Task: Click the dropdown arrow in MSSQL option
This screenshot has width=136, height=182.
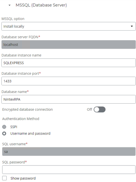Action: coord(132,26)
